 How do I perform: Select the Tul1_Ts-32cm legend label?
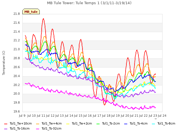point(51,128)
